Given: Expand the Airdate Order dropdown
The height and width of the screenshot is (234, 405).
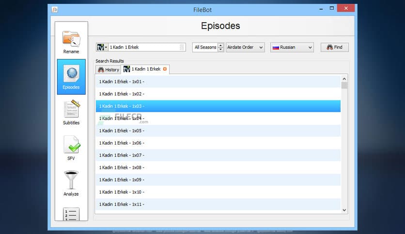Looking at the screenshot, I should point(245,47).
